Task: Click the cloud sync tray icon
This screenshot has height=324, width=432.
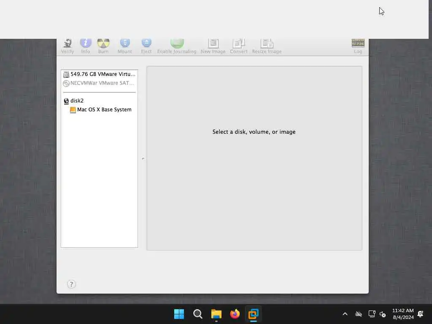Action: (359, 314)
